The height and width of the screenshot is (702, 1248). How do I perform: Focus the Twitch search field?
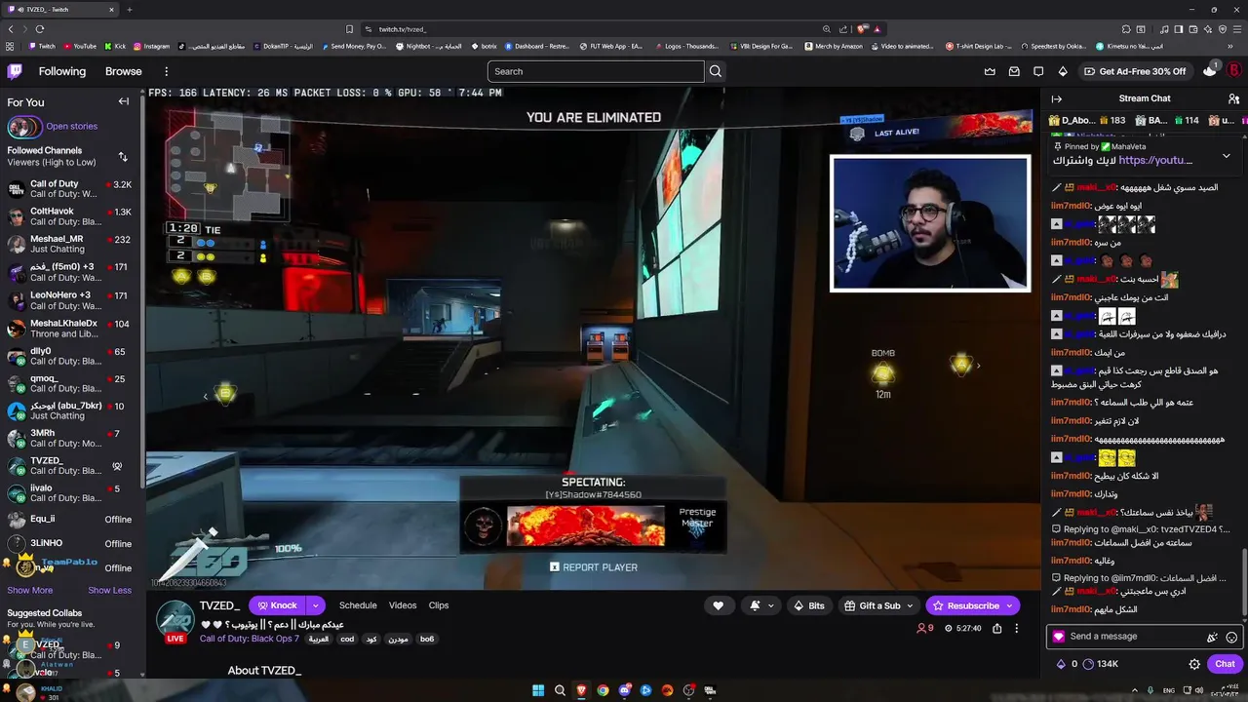[596, 71]
